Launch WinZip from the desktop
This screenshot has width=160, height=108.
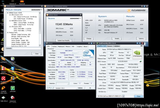[x=13, y=79]
